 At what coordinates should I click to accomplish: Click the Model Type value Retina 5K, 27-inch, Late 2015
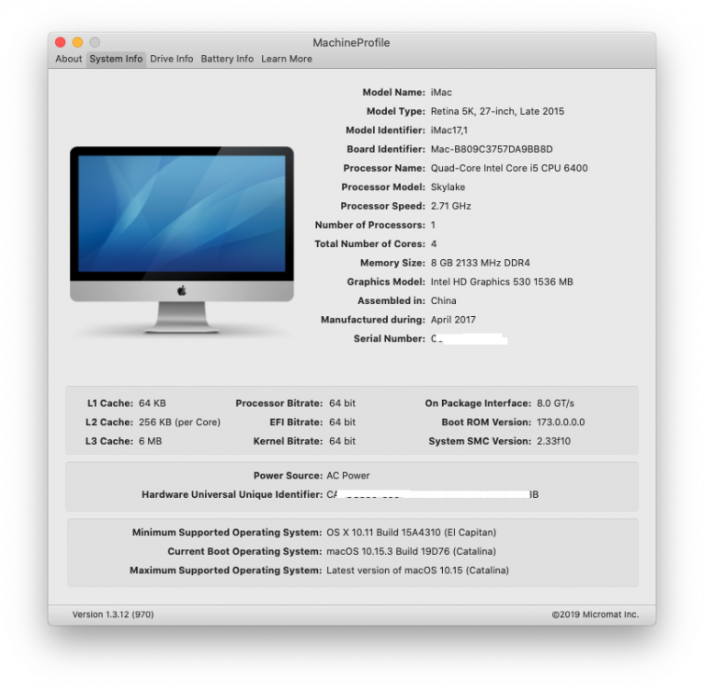497,111
